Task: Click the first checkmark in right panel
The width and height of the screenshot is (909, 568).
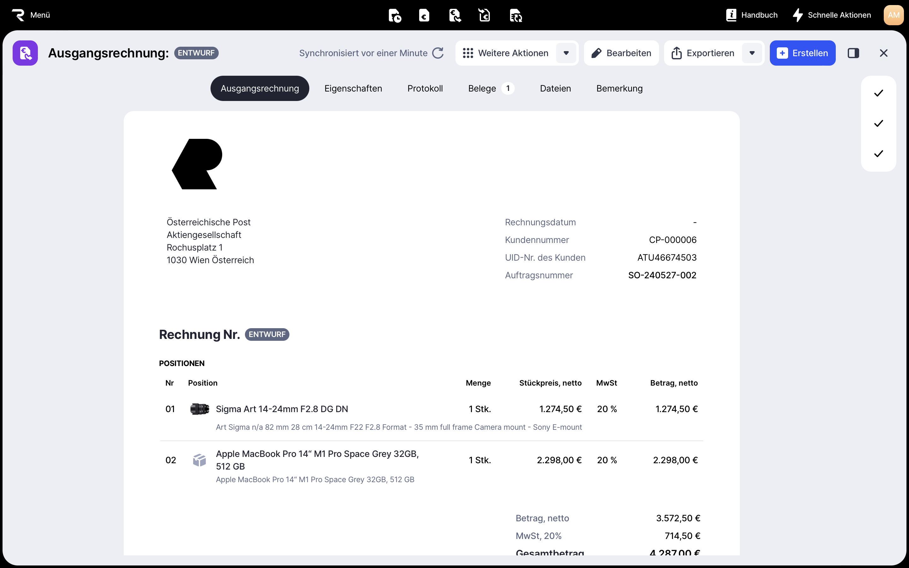Action: [x=878, y=93]
